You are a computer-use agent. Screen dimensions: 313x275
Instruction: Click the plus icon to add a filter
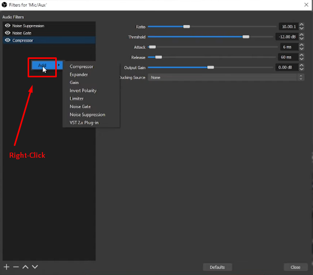[6, 267]
